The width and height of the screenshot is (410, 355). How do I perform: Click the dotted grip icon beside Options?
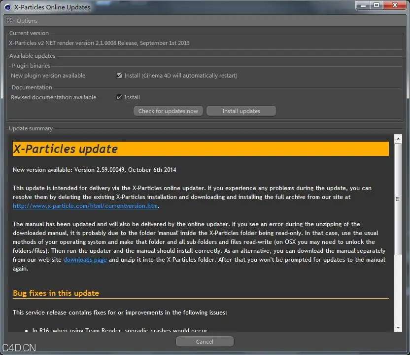(x=9, y=20)
